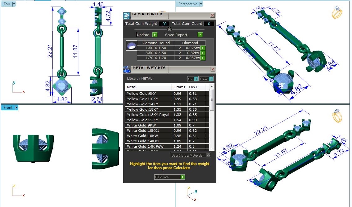
Task: Click the green arrow next to Update
Action: (x=155, y=35)
